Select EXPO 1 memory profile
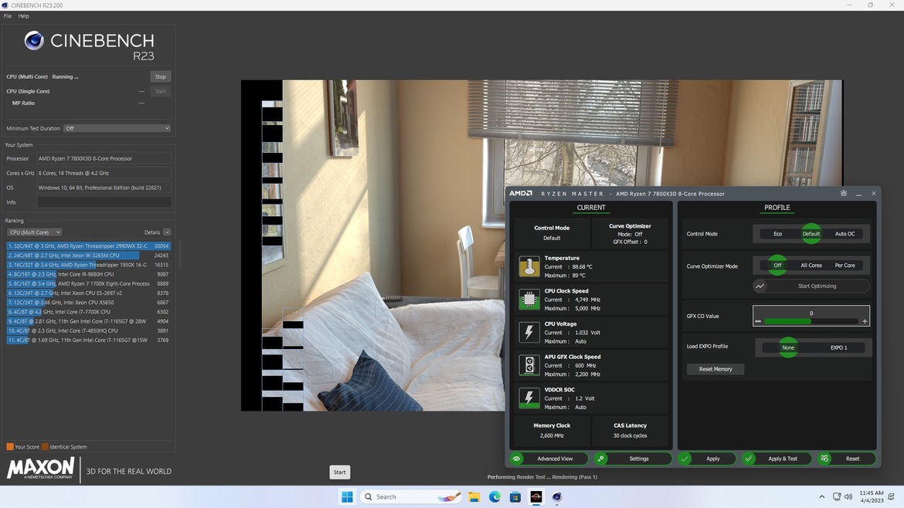The width and height of the screenshot is (904, 508). point(839,347)
